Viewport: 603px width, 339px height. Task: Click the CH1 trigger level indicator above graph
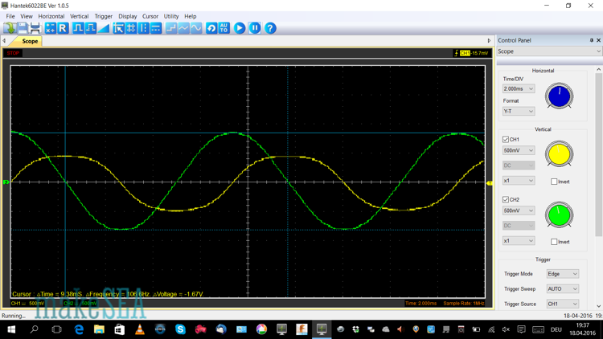[x=471, y=53]
